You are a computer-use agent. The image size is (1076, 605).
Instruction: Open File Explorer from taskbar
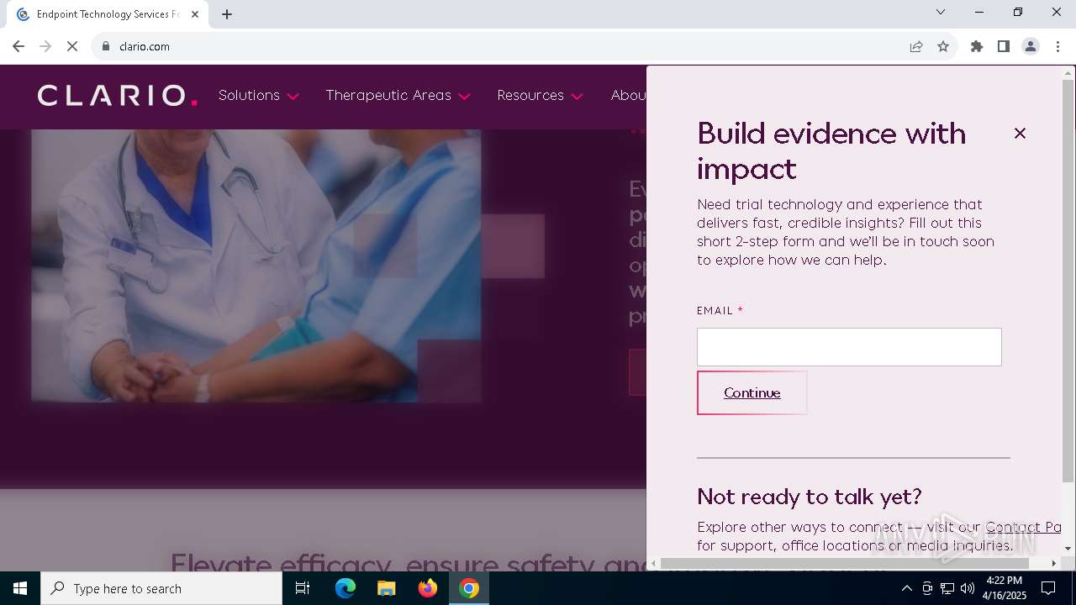point(386,588)
